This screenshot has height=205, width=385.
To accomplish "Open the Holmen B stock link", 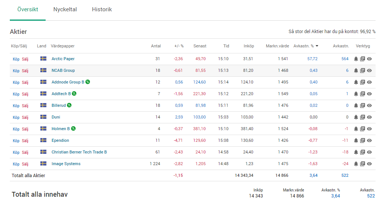I will click(60, 129).
